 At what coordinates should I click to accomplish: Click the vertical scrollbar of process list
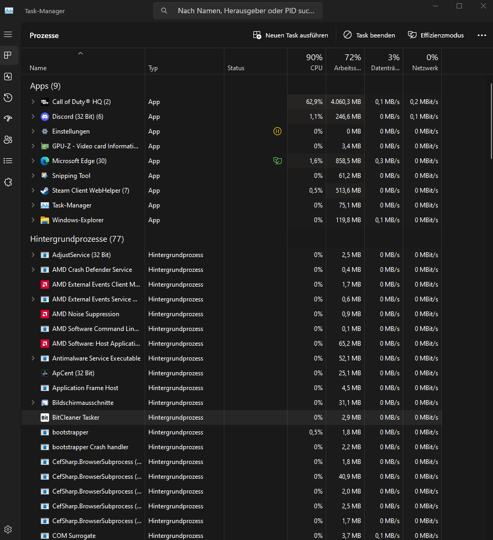point(491,120)
